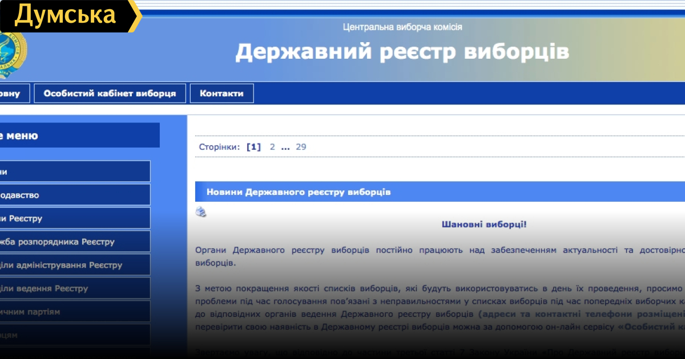Image resolution: width=685 pixels, height=359 pixels.
Task: Click the pagination ellipsis between 2 and 29
Action: coord(285,147)
